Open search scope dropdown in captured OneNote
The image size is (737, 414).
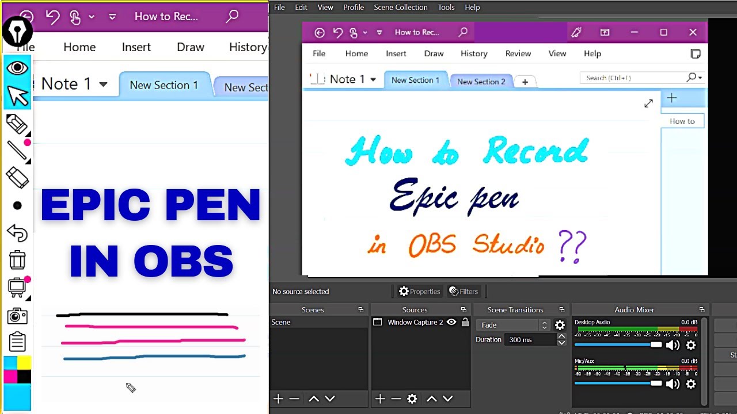coord(700,78)
